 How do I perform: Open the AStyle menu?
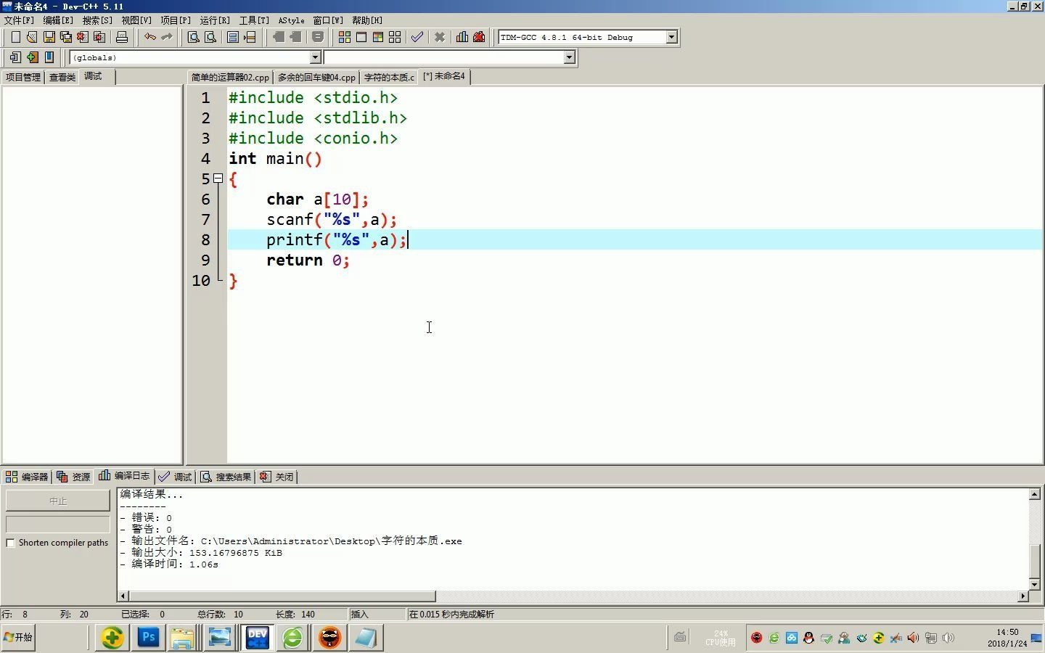click(x=292, y=20)
